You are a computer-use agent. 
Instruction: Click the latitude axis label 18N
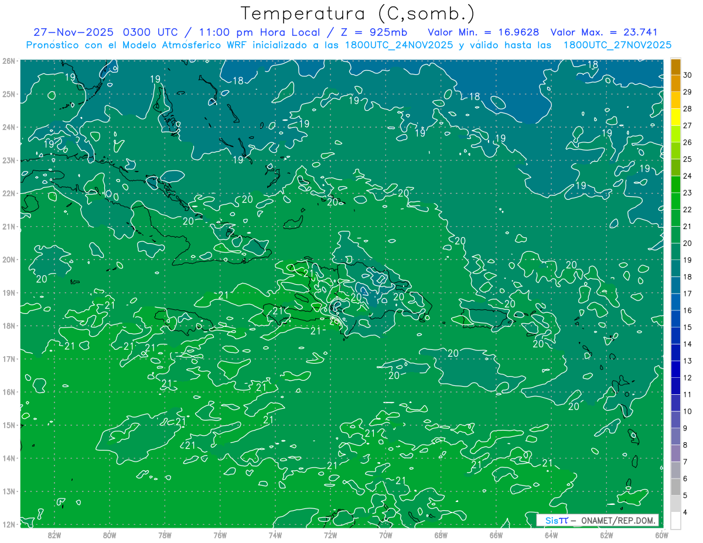[x=9, y=326]
